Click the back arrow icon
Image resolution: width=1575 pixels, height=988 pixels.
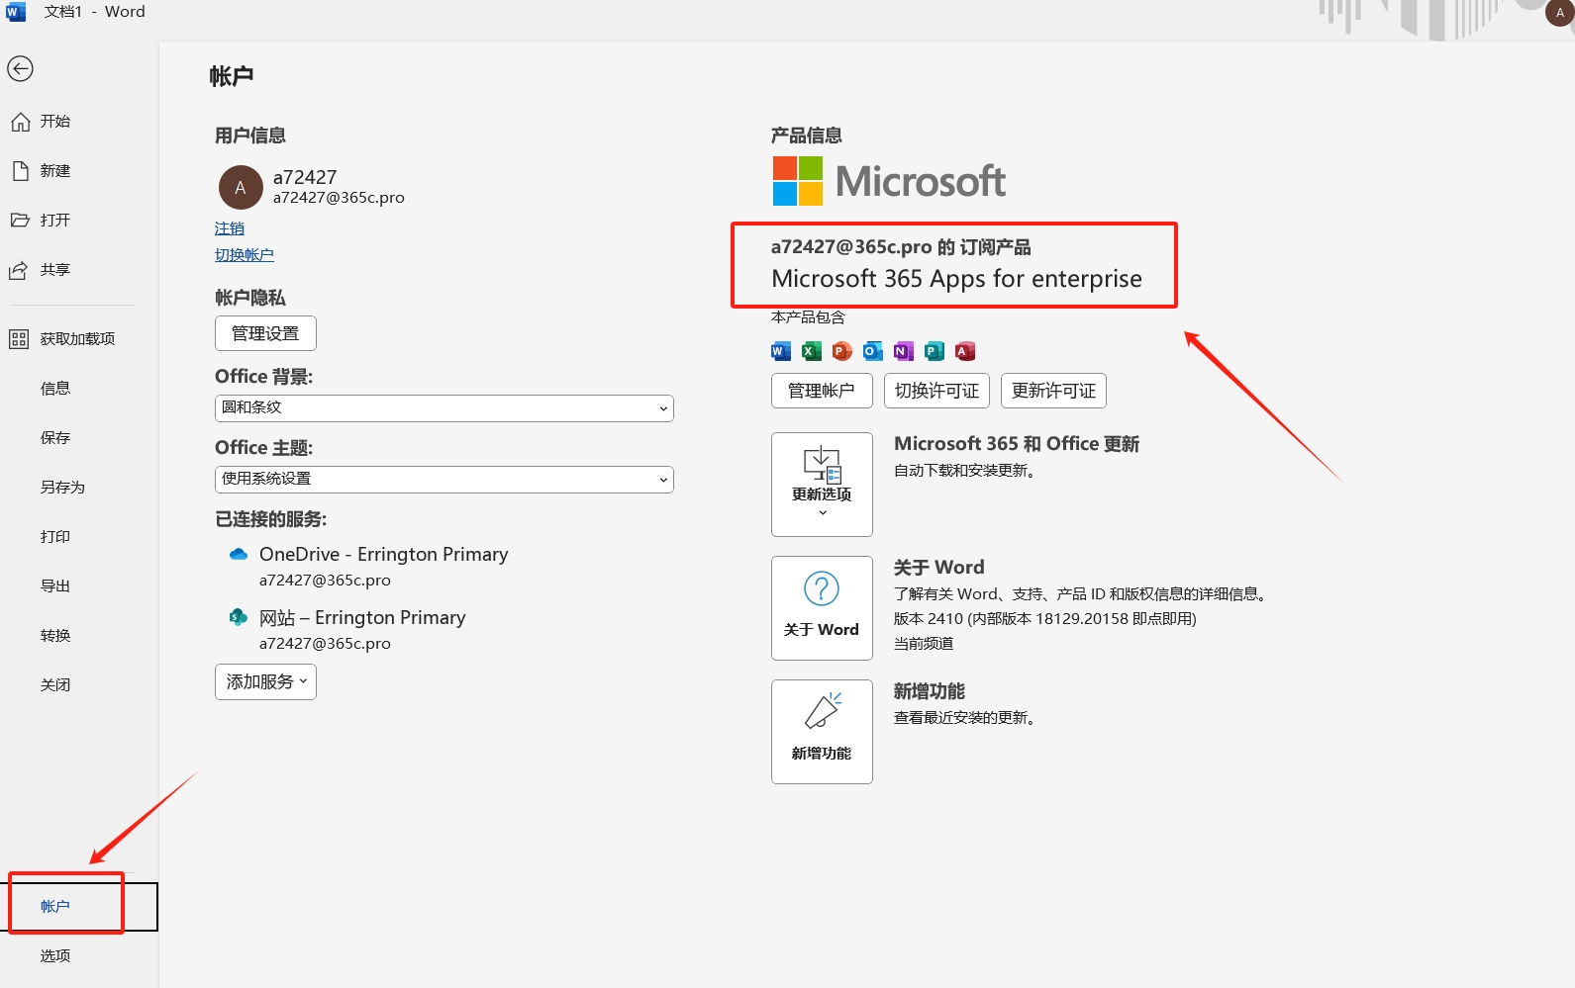click(x=21, y=68)
